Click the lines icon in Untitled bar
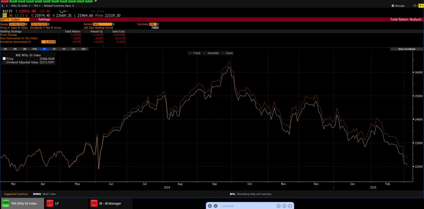This screenshot has width=424, height=209. [278, 206]
